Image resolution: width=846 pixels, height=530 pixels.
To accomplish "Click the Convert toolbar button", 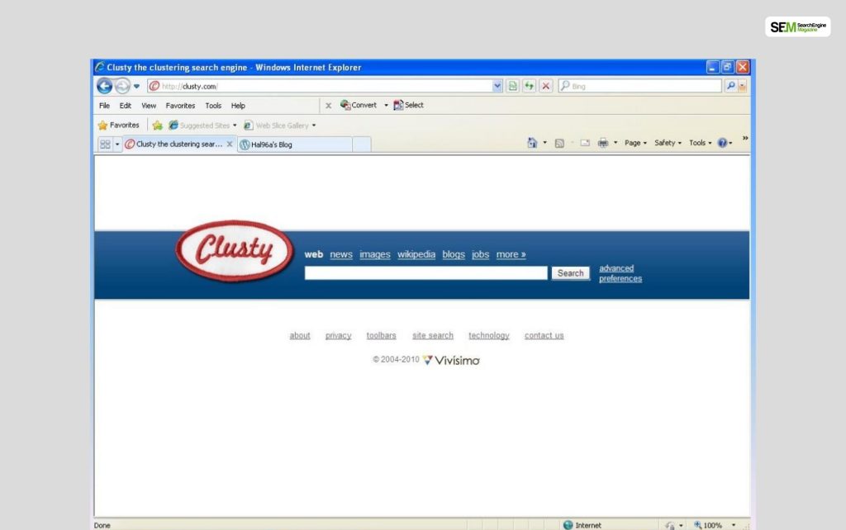I will coord(359,105).
